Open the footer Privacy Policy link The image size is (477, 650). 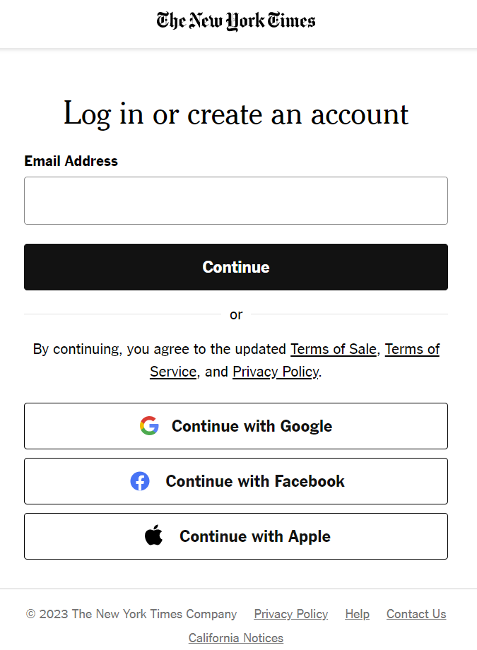click(290, 614)
